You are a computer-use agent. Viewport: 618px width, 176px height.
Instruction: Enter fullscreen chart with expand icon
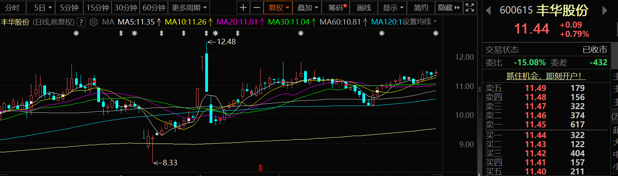coord(470,8)
